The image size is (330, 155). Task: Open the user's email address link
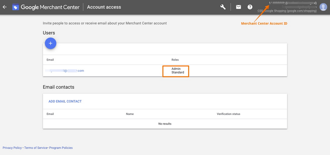[65, 71]
